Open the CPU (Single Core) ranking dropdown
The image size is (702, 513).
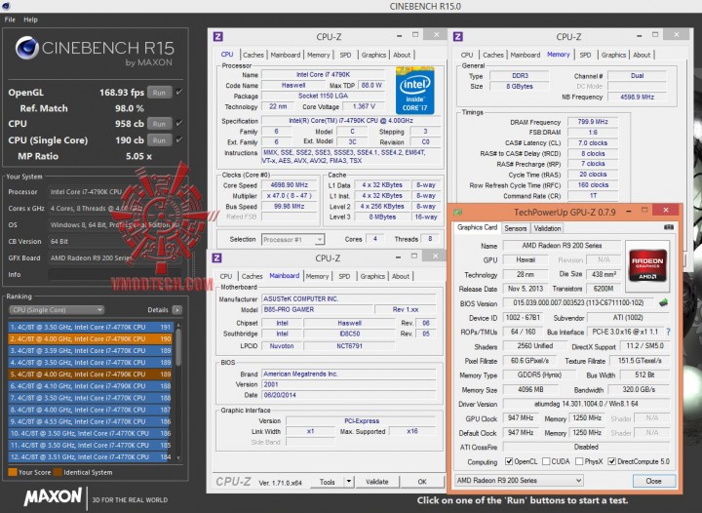(57, 310)
